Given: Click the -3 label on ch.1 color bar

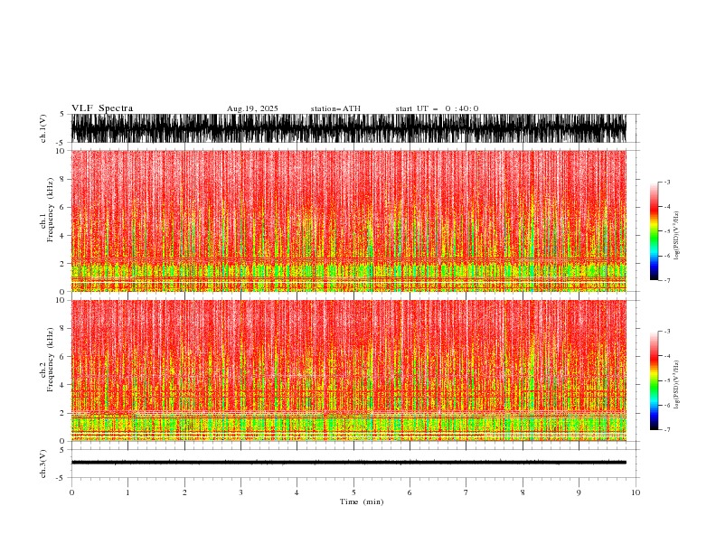Looking at the screenshot, I should pos(667,182).
